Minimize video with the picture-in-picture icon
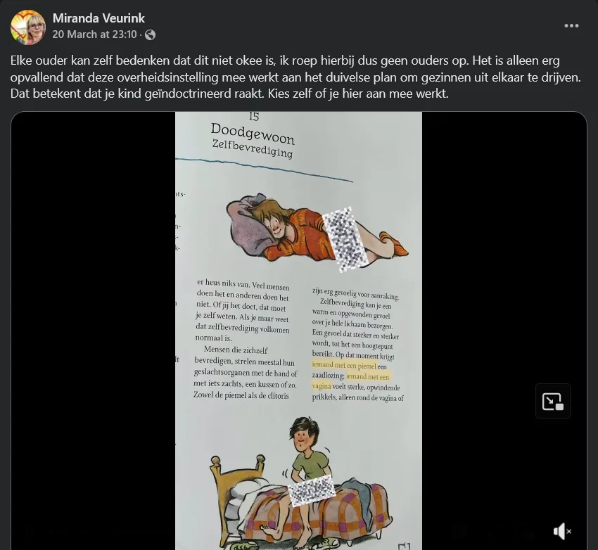Viewport: 598px width, 550px height. (x=552, y=401)
